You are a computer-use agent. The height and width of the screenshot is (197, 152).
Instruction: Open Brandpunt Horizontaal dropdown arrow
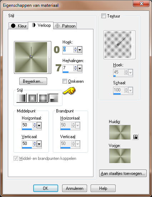[78, 125]
